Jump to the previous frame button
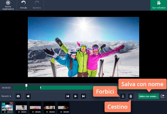The height and width of the screenshot is (114, 167). click(x=68, y=96)
